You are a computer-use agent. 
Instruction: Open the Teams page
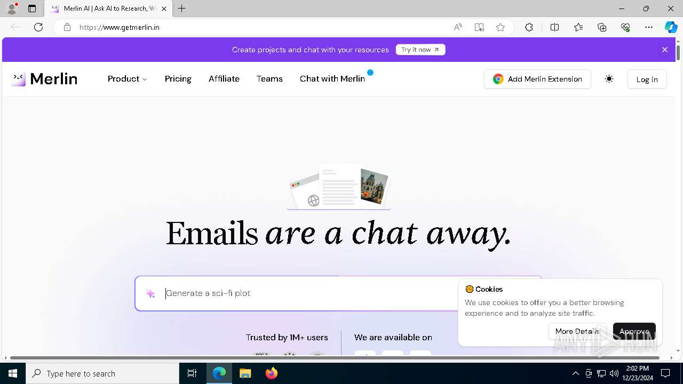point(269,79)
